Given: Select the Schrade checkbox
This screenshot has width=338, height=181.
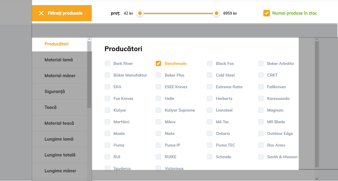Looking at the screenshot, I should [x=210, y=157].
